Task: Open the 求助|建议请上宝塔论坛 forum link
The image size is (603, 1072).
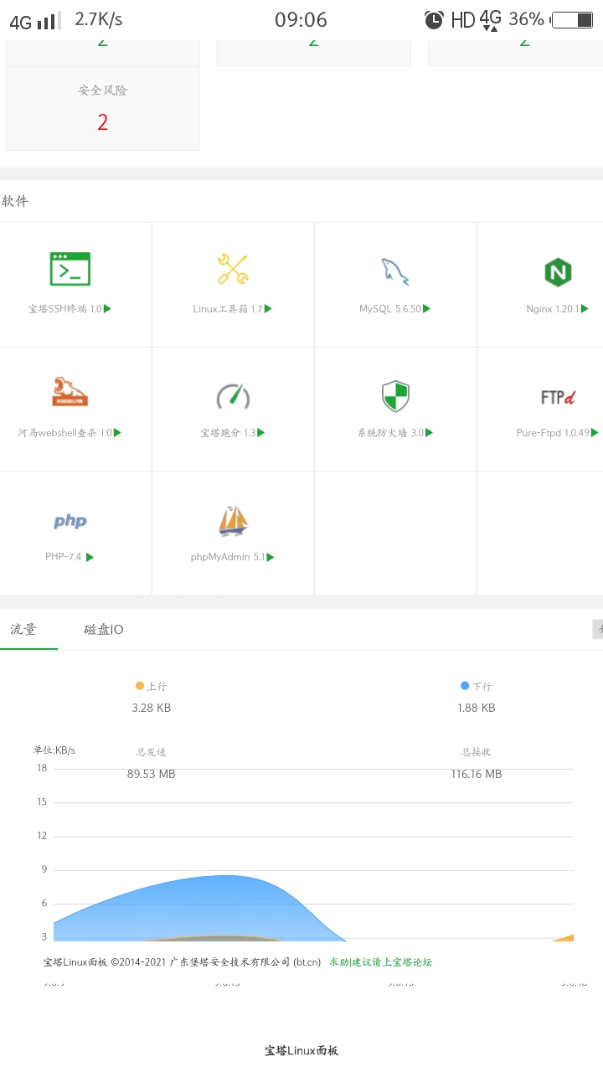Action: coord(380,962)
